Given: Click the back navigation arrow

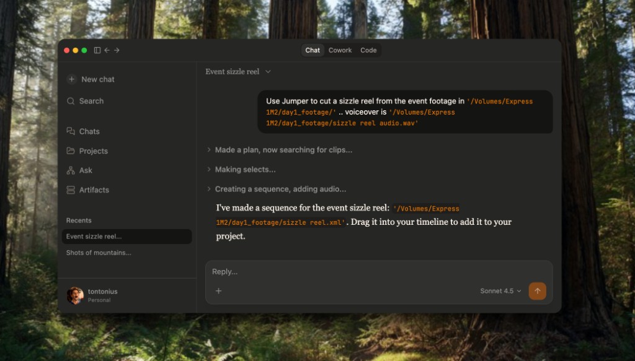Looking at the screenshot, I should pyautogui.click(x=107, y=50).
